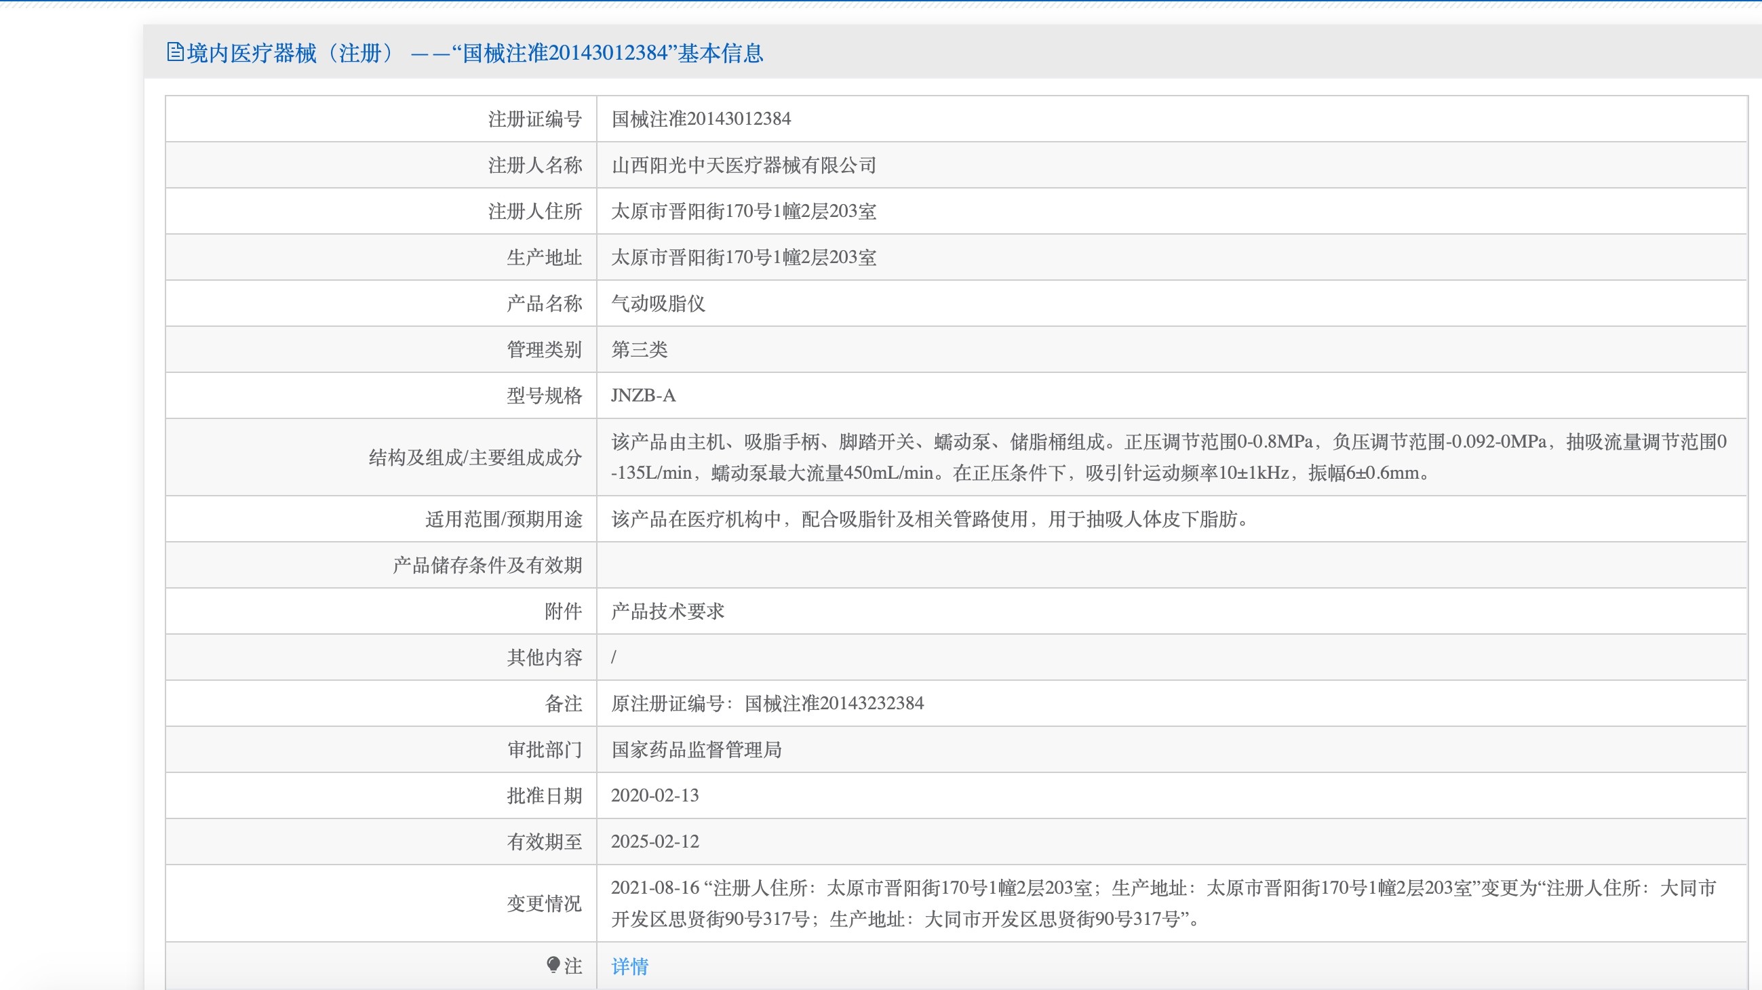Click the 适用范围 intended use text

coord(931,519)
